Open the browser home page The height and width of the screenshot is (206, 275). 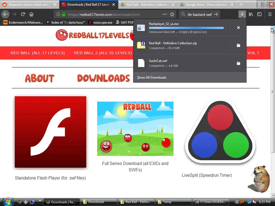pos(31,14)
